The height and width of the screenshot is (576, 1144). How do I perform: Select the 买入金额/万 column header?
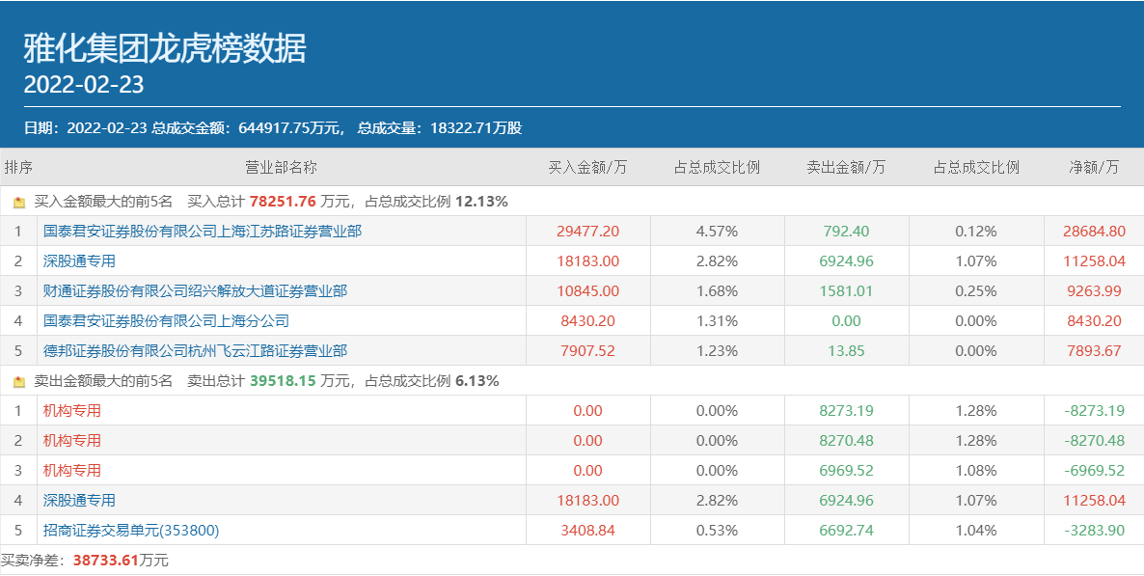[587, 167]
